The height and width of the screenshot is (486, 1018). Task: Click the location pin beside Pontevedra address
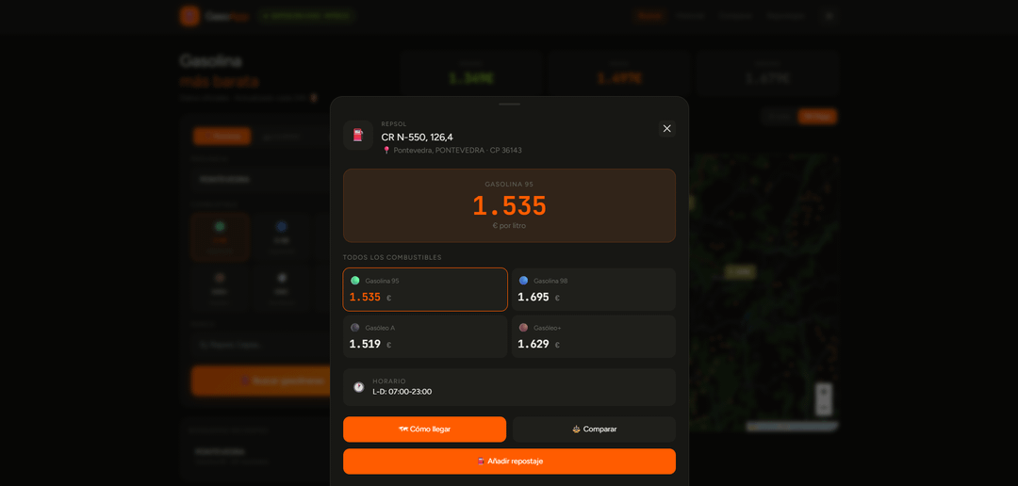386,150
